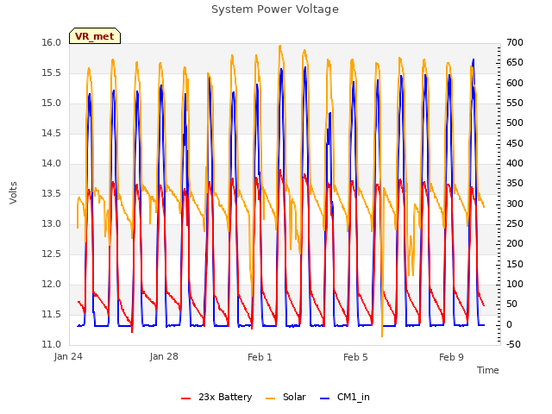Click the red 23x Battery legend swatch
Viewport: 552px width, 414px height.
tap(186, 398)
